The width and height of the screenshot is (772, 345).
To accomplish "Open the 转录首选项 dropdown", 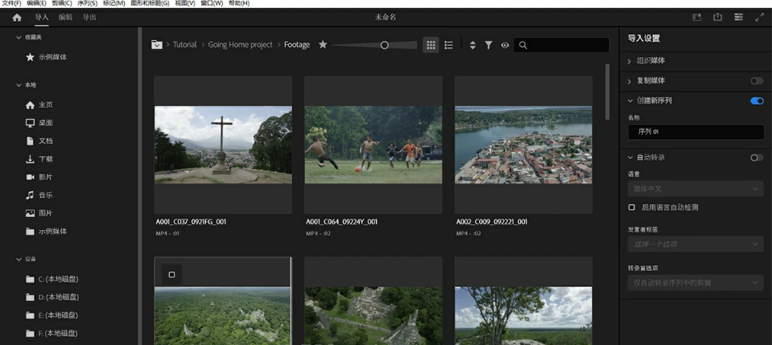I will [x=696, y=283].
